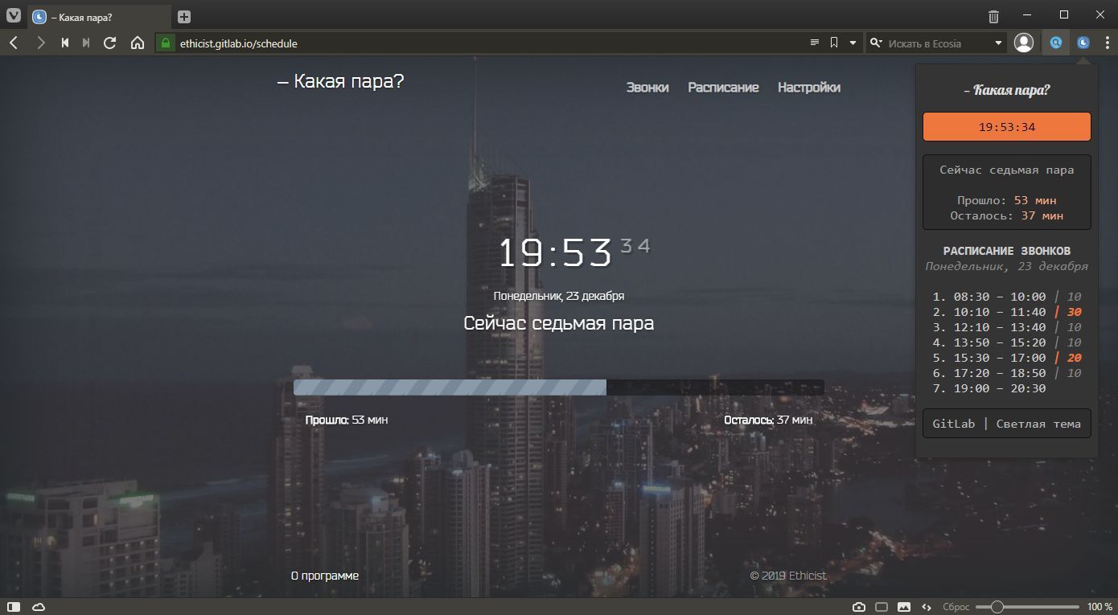The width and height of the screenshot is (1118, 615).
Task: Toggle image loading in status bar
Action: 903,606
